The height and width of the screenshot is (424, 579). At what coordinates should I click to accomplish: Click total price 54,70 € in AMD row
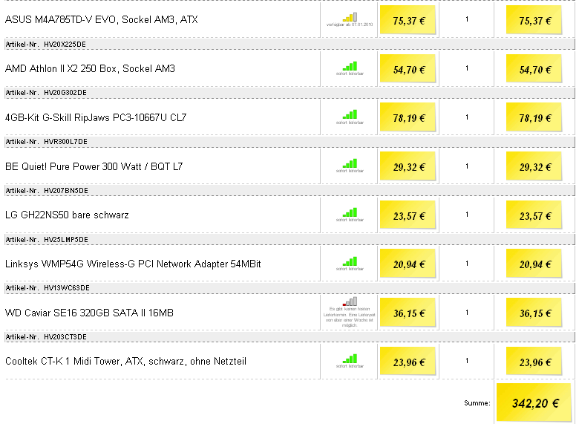pyautogui.click(x=534, y=69)
